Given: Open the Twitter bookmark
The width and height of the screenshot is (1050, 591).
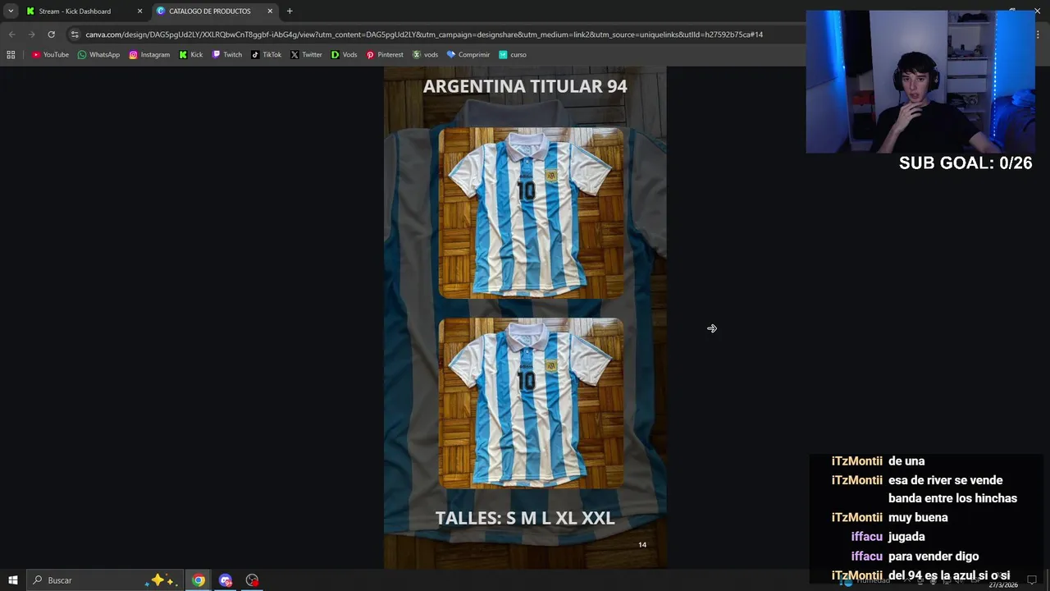Looking at the screenshot, I should coord(306,55).
